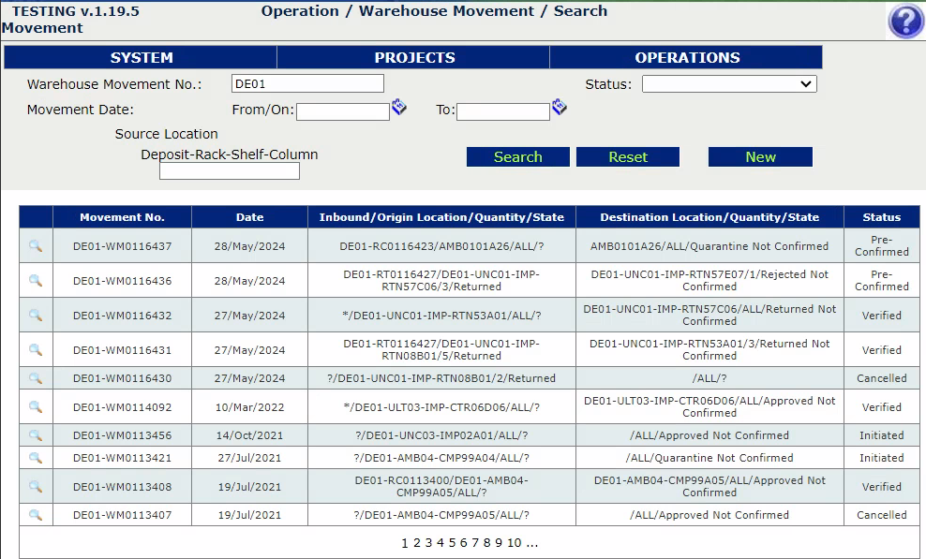Open the PROJECTS menu
This screenshot has height=559, width=926.
[414, 57]
